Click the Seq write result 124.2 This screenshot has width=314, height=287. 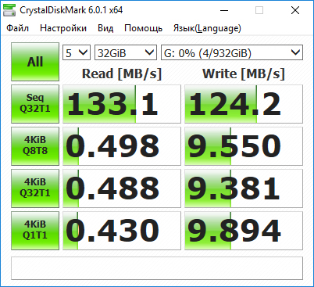point(244,104)
